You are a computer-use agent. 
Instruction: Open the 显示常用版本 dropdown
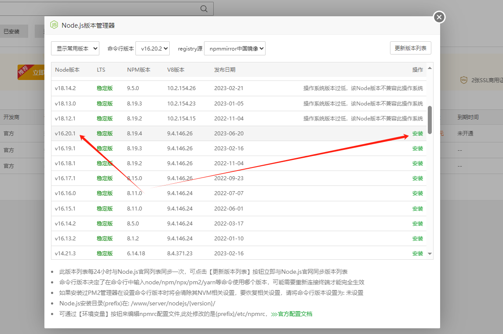[x=75, y=48]
